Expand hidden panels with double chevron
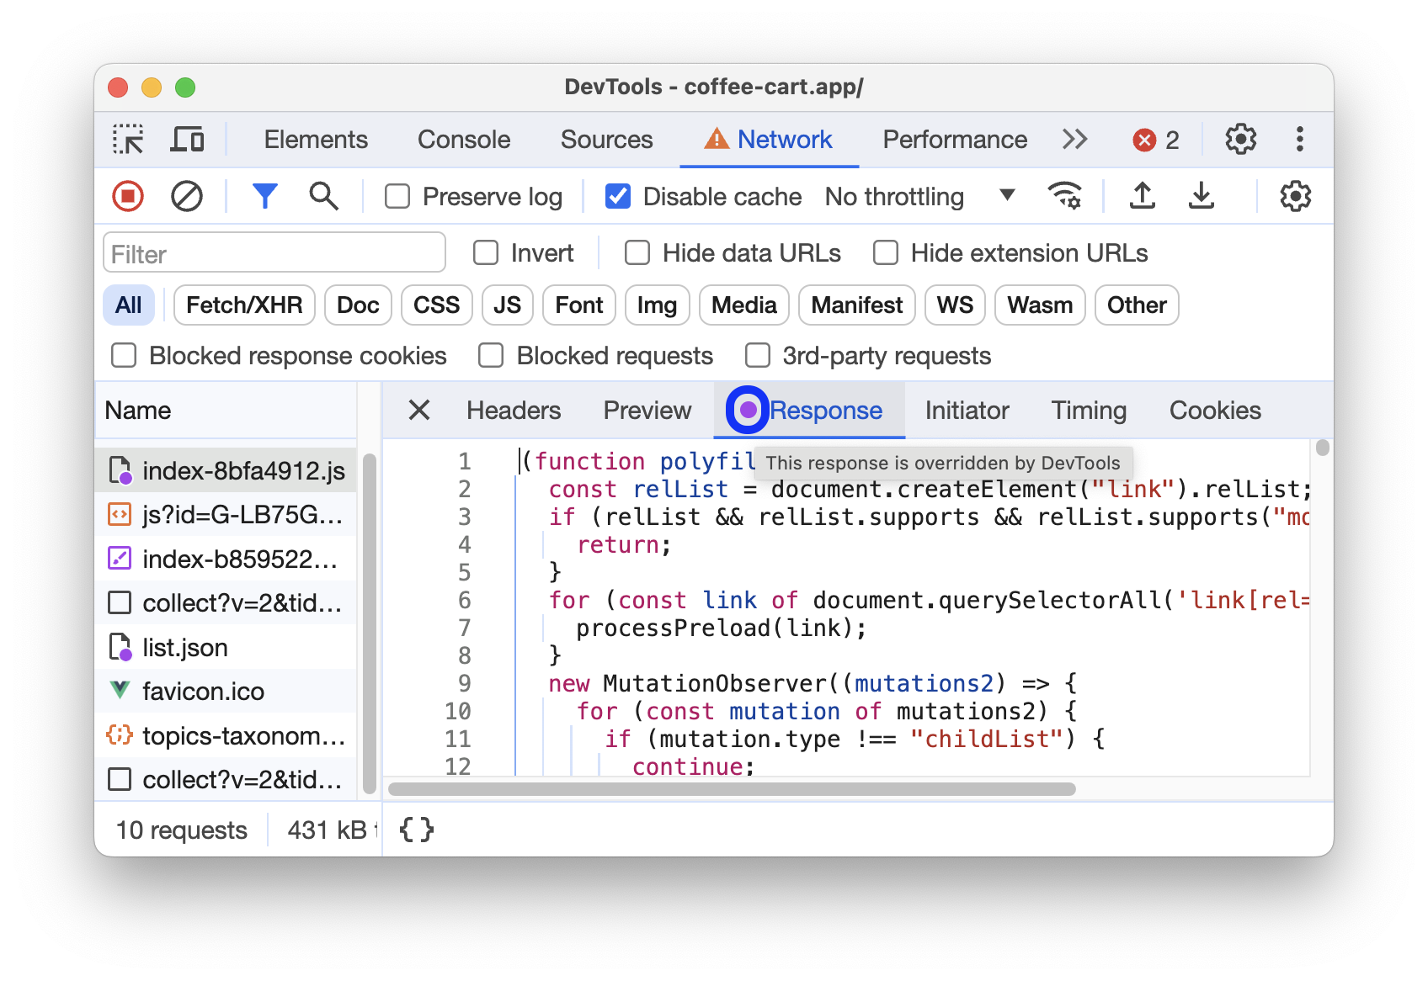 1074,139
